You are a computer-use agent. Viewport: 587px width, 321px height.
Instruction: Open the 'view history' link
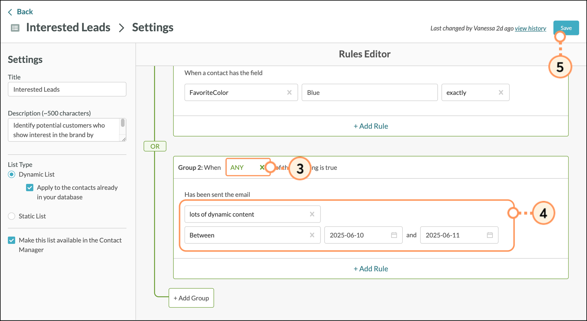point(530,28)
